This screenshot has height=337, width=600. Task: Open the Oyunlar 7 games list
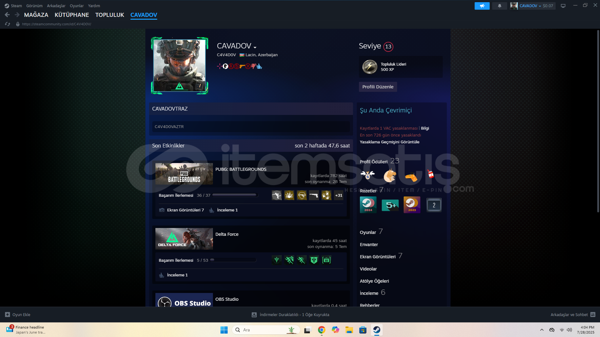click(371, 232)
